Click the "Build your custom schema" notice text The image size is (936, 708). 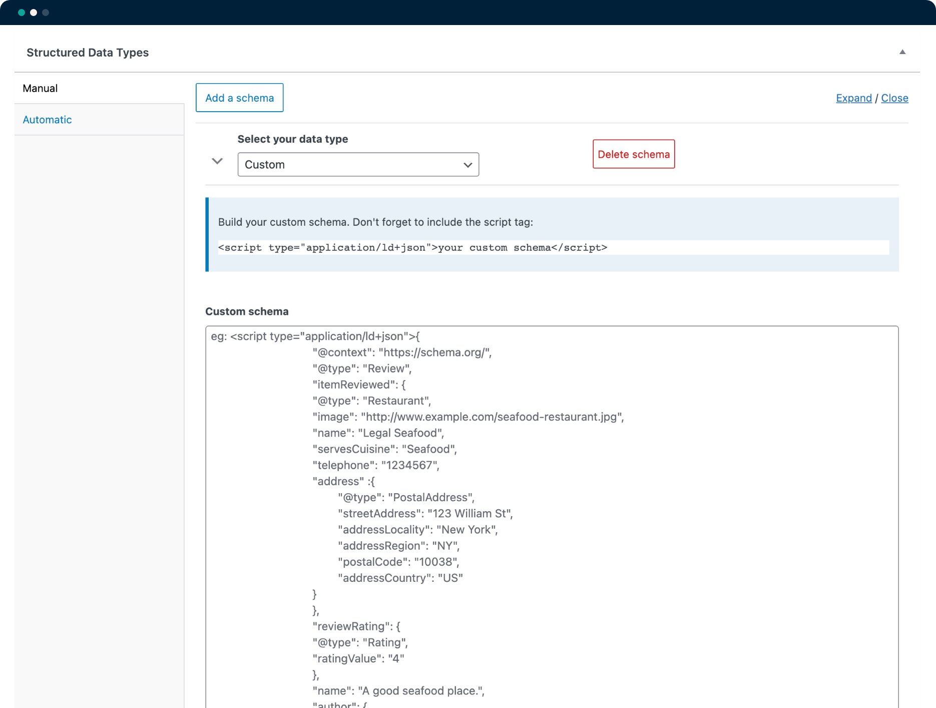(375, 222)
